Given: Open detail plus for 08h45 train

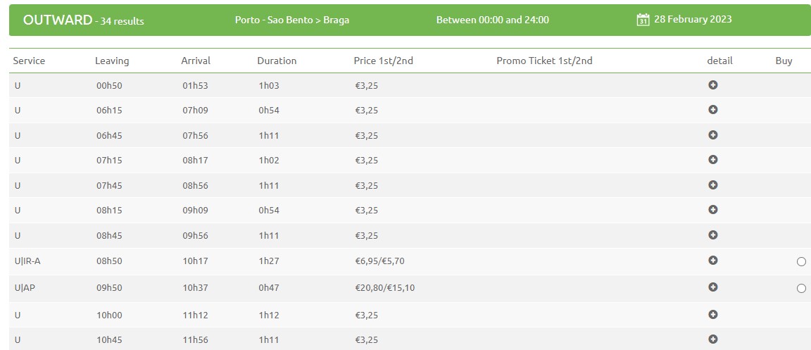Looking at the screenshot, I should pos(712,235).
